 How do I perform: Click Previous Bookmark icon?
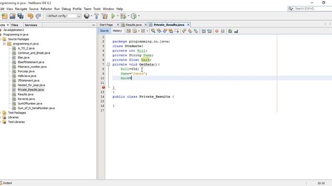tap(184, 31)
